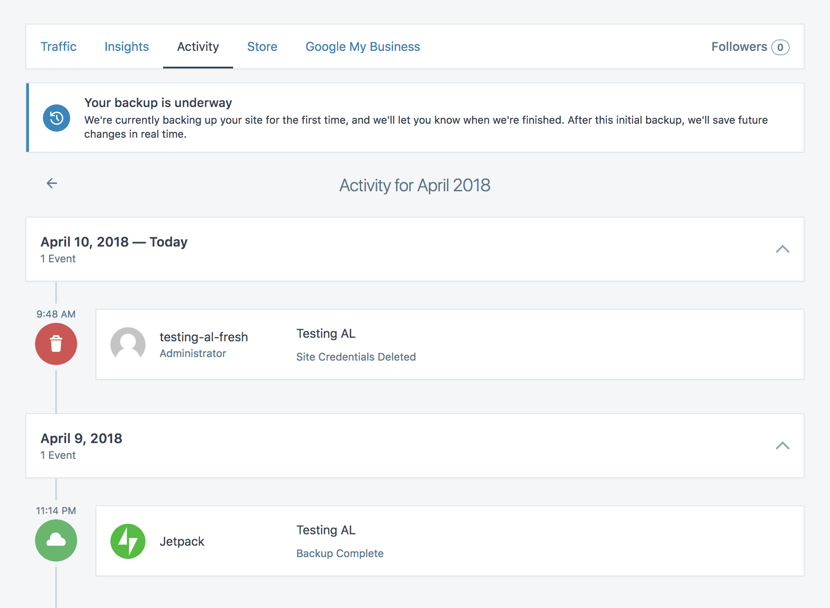Image resolution: width=830 pixels, height=608 pixels.
Task: Go to Google My Business tab
Action: coord(362,47)
